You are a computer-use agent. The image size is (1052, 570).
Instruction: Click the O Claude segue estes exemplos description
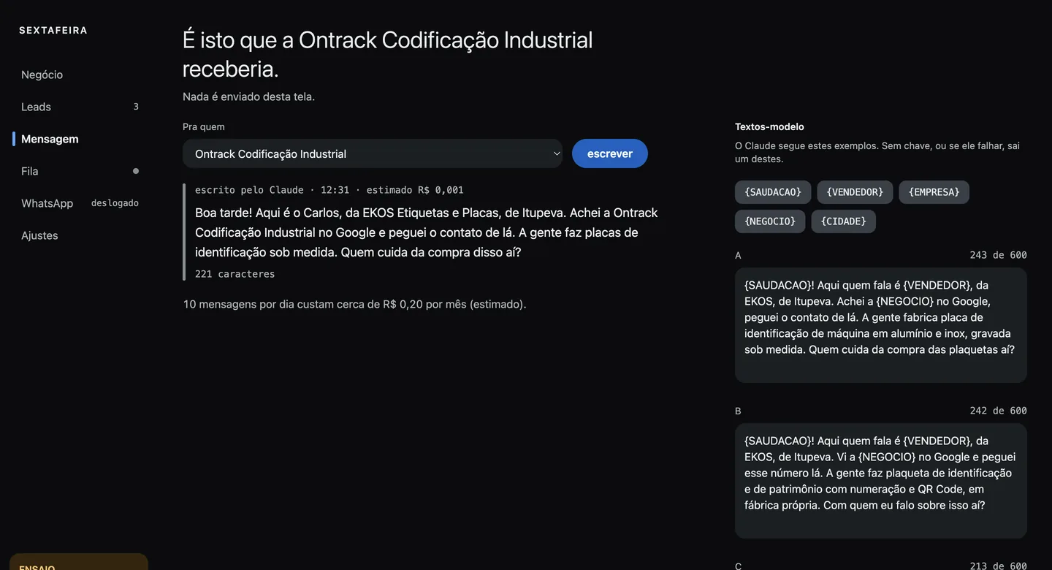tap(877, 152)
